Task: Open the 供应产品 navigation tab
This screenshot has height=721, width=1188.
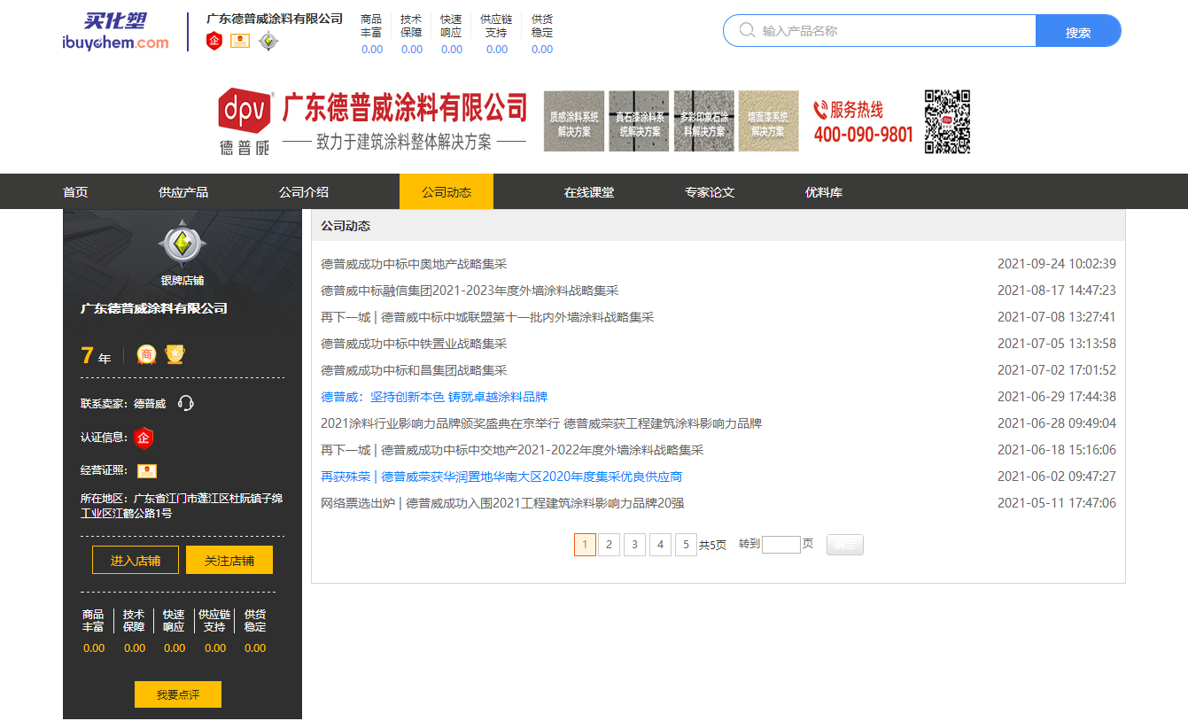Action: pos(183,191)
